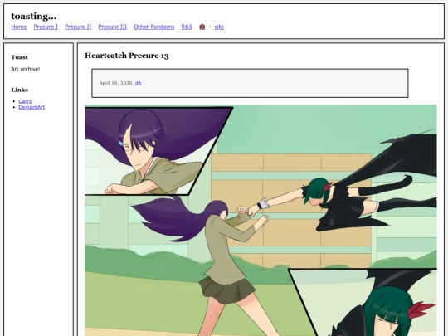448x336 pixels.
Task: Open the R63 navigation link
Action: (x=187, y=27)
